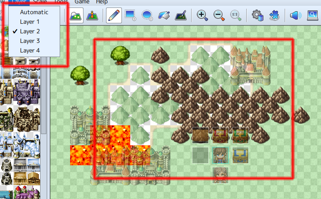The image size is (321, 199).
Task: Open the Sound Test speaker icon
Action: tap(296, 15)
